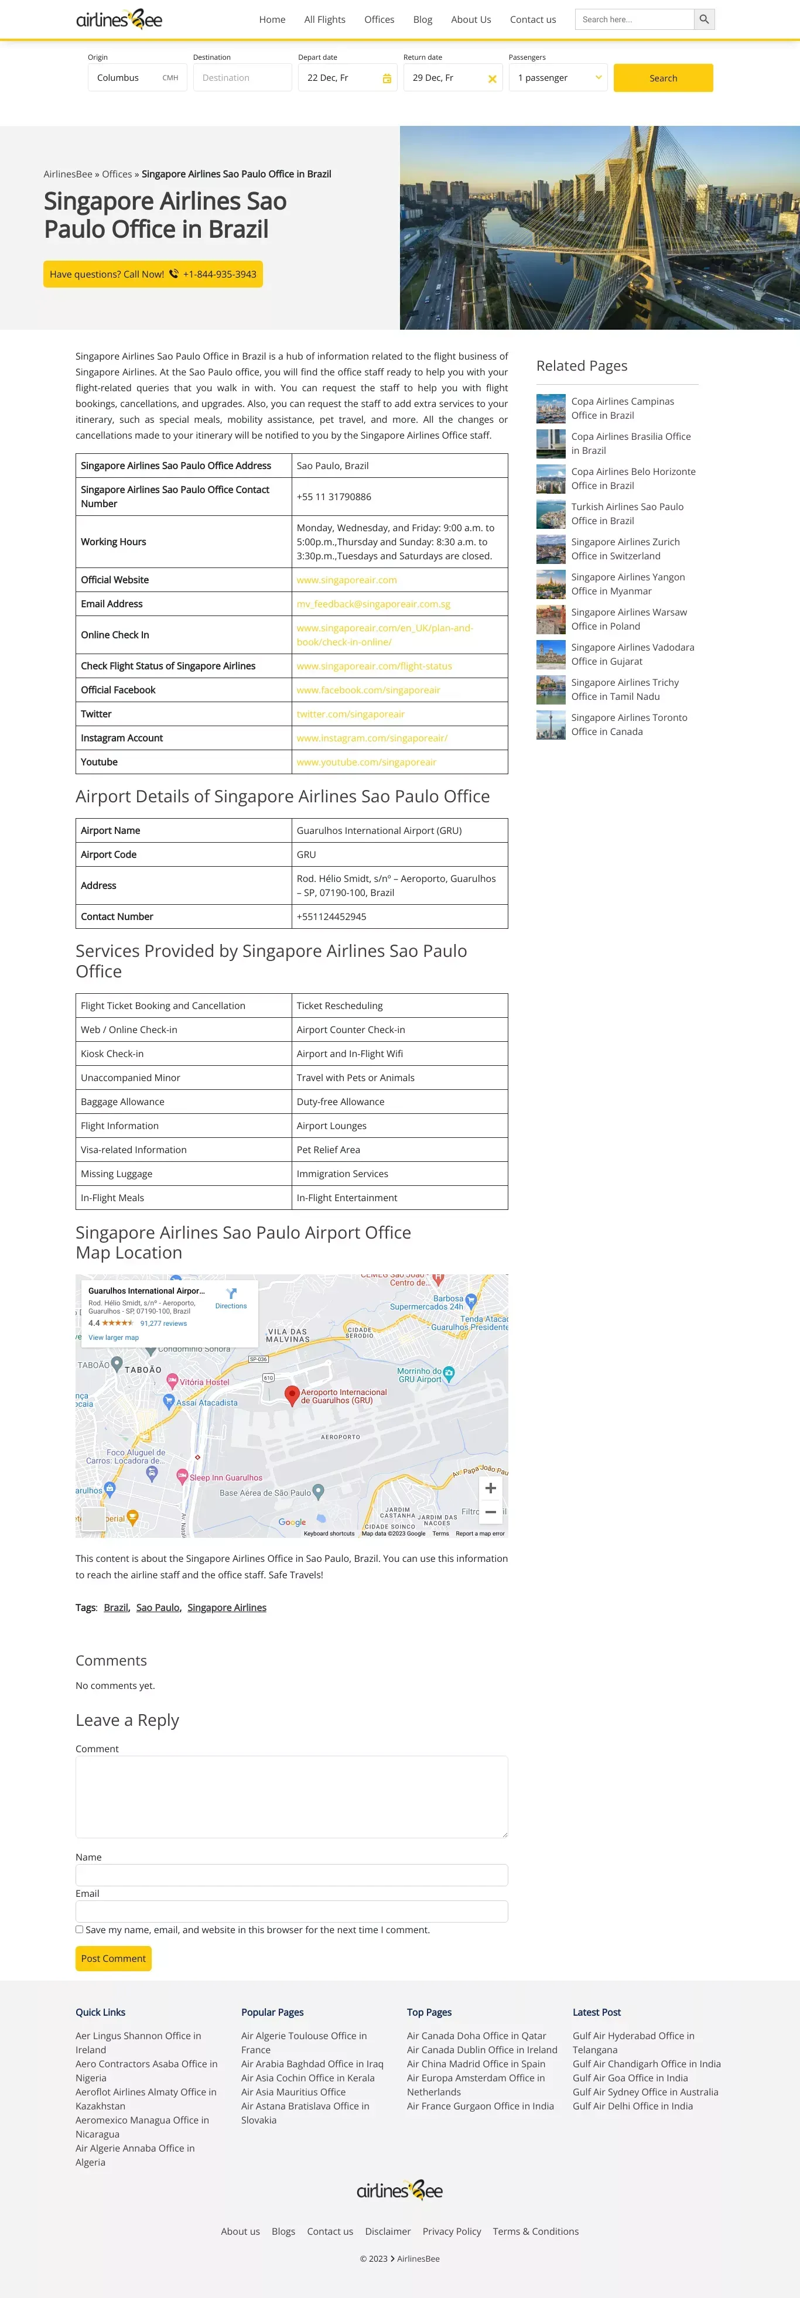Click Report a map error link
800x2298 pixels.
click(x=480, y=1534)
